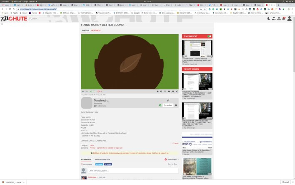295x185 pixels.
Task: Click the Tweet button
Action: tap(99, 165)
